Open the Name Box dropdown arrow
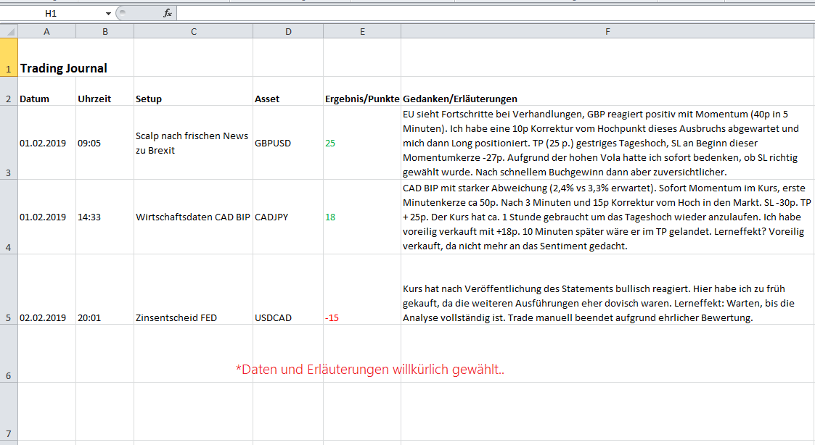The image size is (815, 445). 107,12
